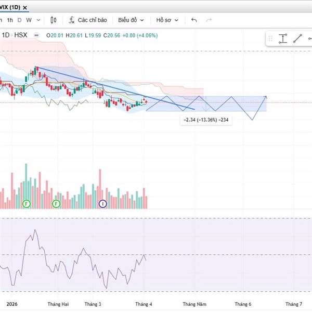Click the Tháng 6 axis label
Screen dimensions: 312x312
(243, 304)
